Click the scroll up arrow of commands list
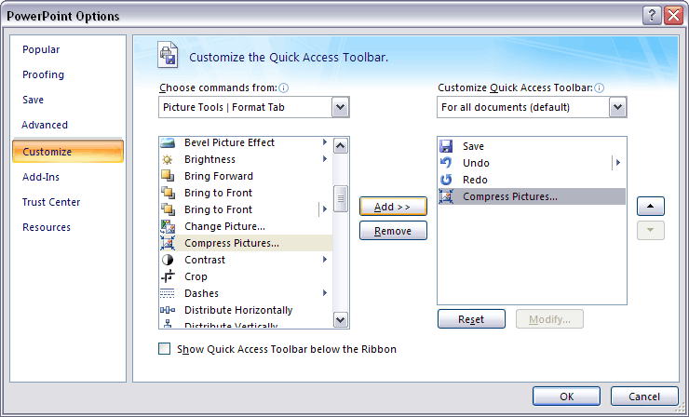The height and width of the screenshot is (417, 689). pyautogui.click(x=341, y=145)
